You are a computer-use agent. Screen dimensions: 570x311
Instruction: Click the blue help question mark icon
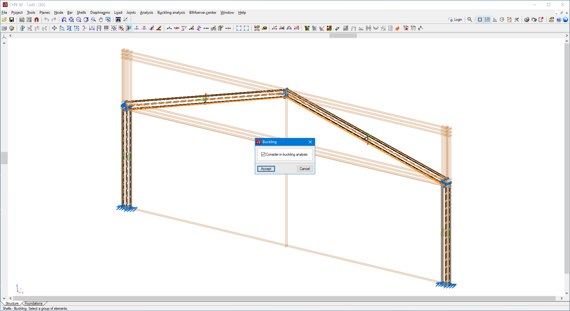[x=558, y=20]
